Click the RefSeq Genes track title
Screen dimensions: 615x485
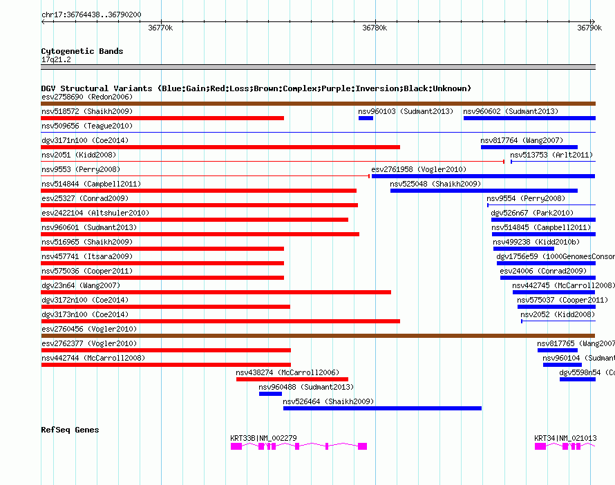[x=70, y=430]
